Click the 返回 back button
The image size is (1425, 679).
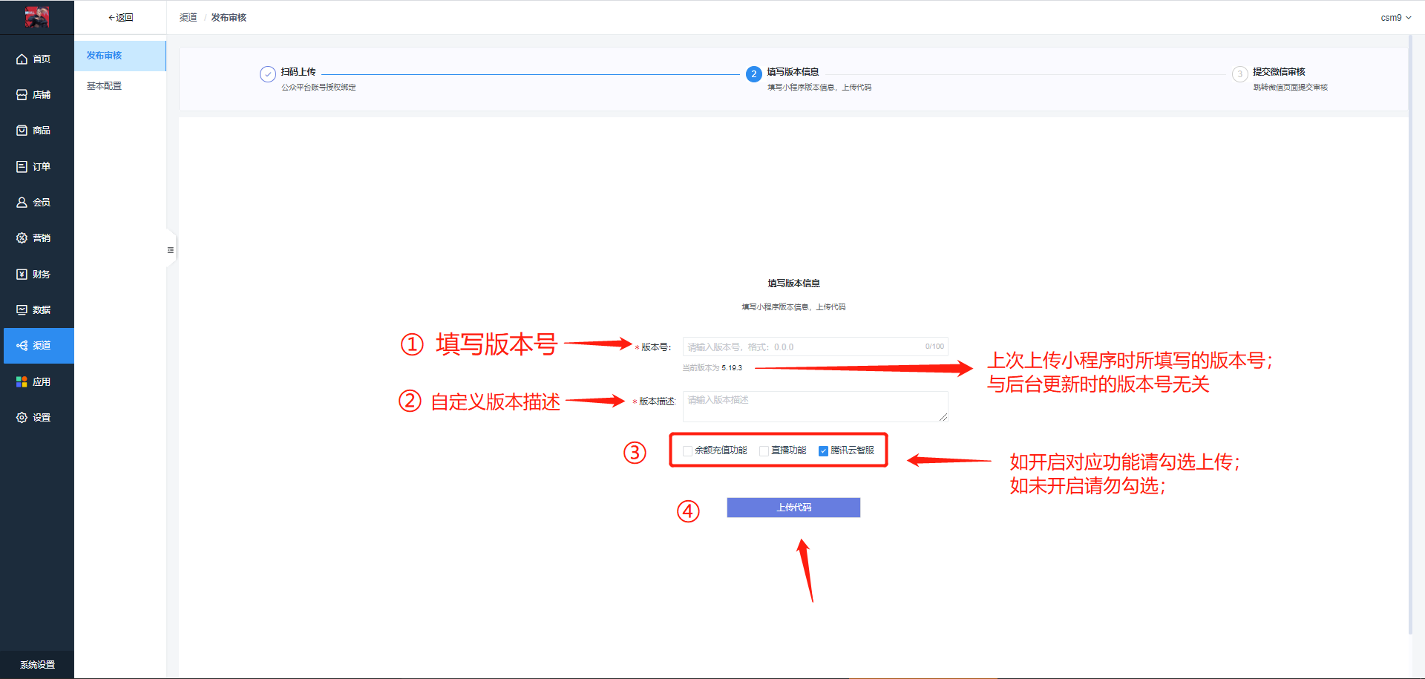pos(119,17)
